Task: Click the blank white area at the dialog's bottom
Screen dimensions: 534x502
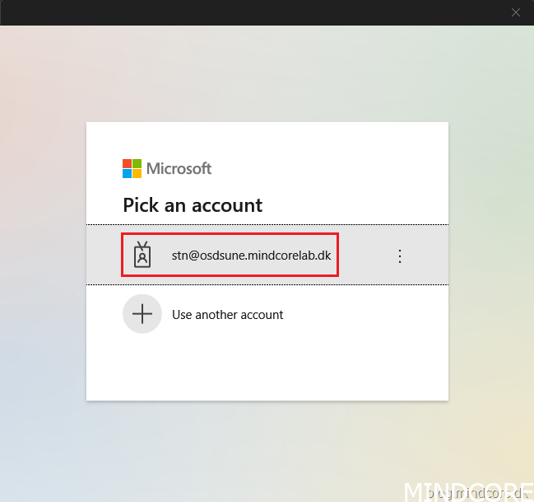Action: click(x=267, y=371)
